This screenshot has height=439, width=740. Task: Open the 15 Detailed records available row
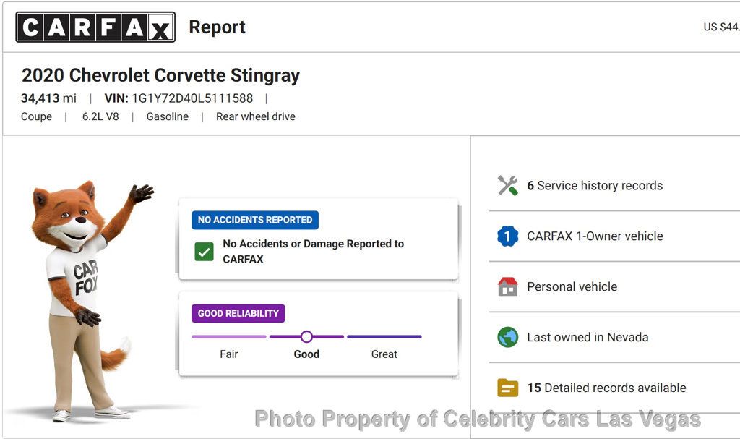[606, 388]
